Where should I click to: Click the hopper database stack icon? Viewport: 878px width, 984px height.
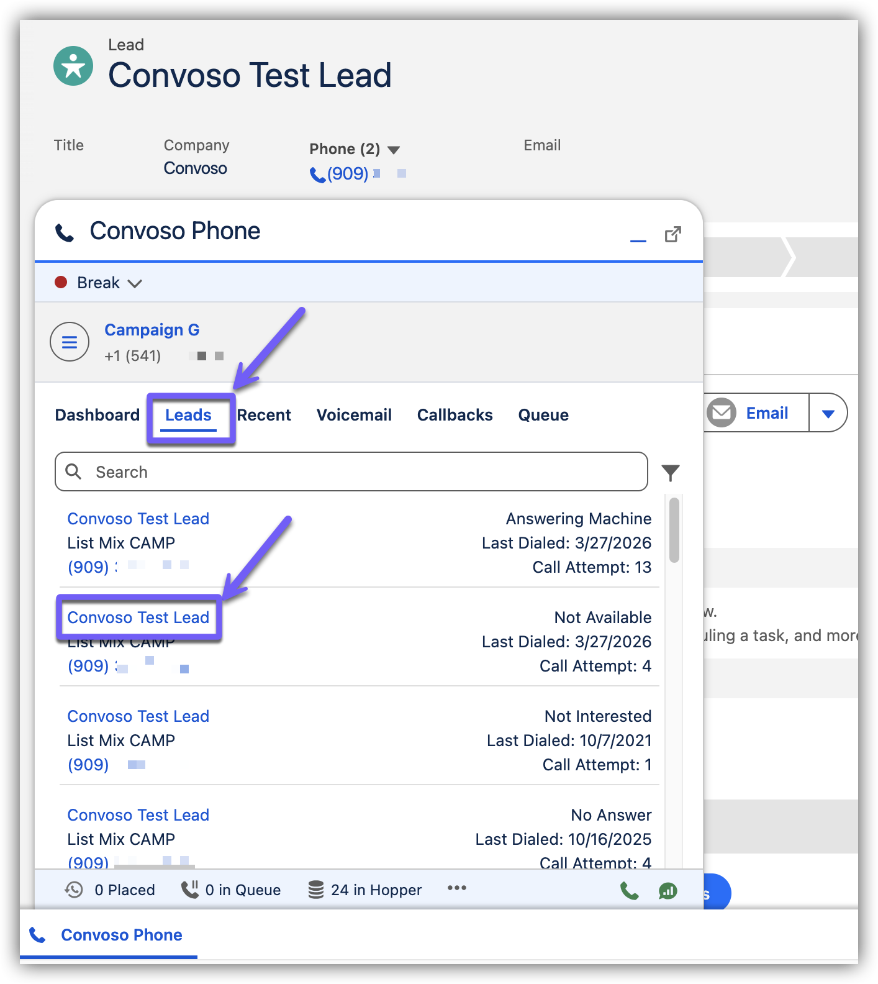(316, 890)
